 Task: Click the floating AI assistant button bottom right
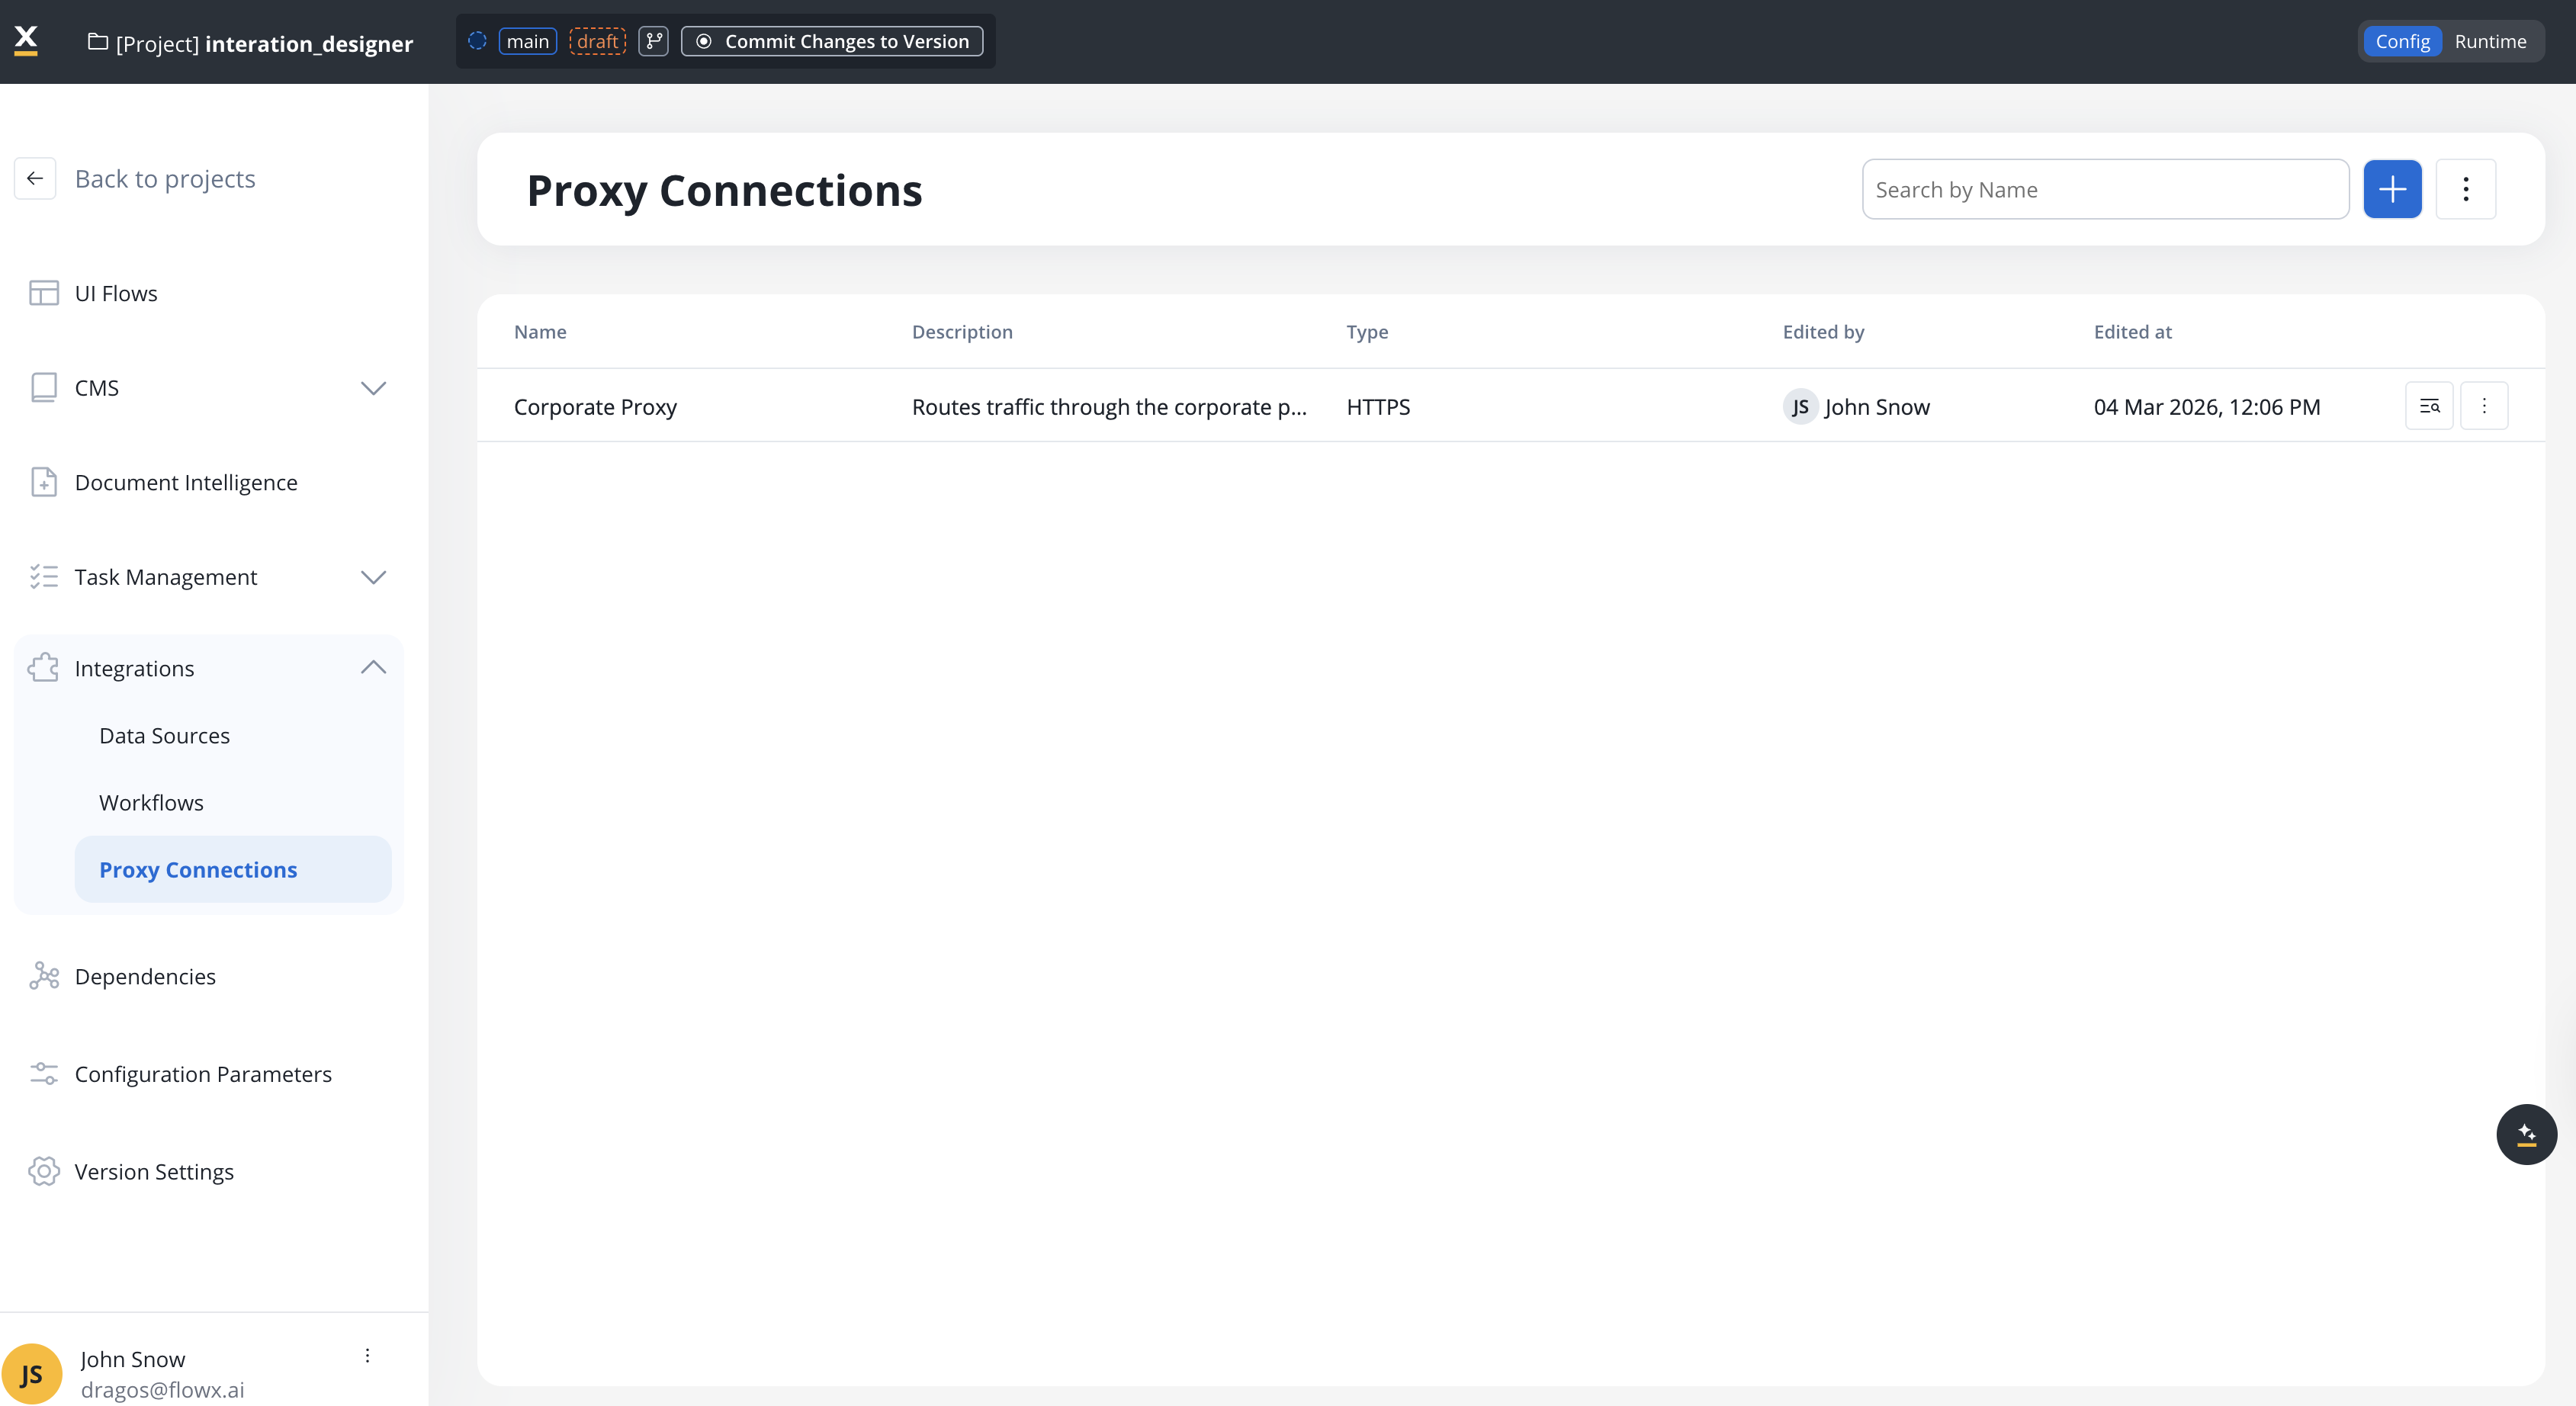click(x=2526, y=1134)
